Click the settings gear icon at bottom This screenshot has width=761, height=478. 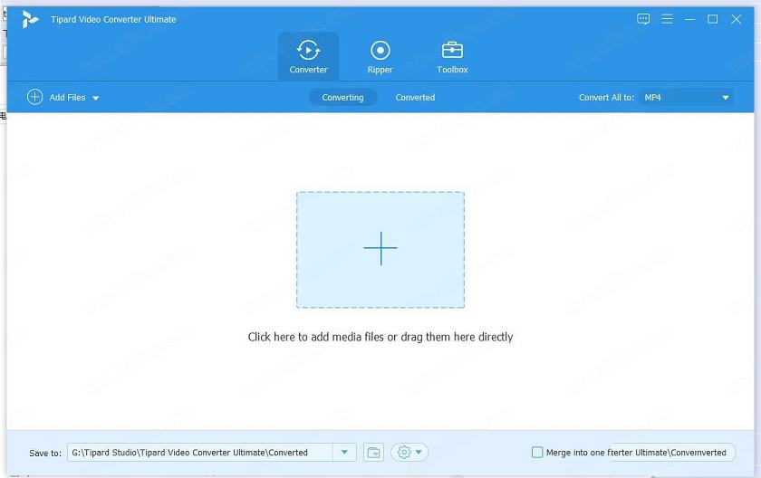tap(404, 453)
